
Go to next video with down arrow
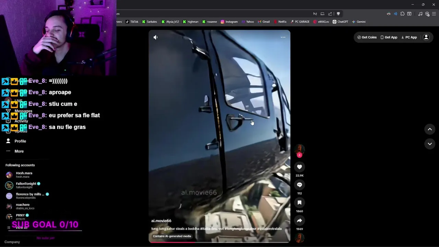coord(430,144)
